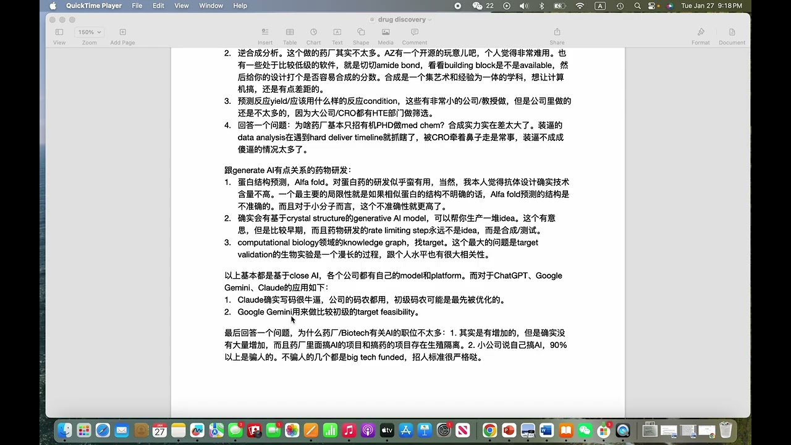
Task: Click the Add Page toolbar button
Action: (x=122, y=36)
